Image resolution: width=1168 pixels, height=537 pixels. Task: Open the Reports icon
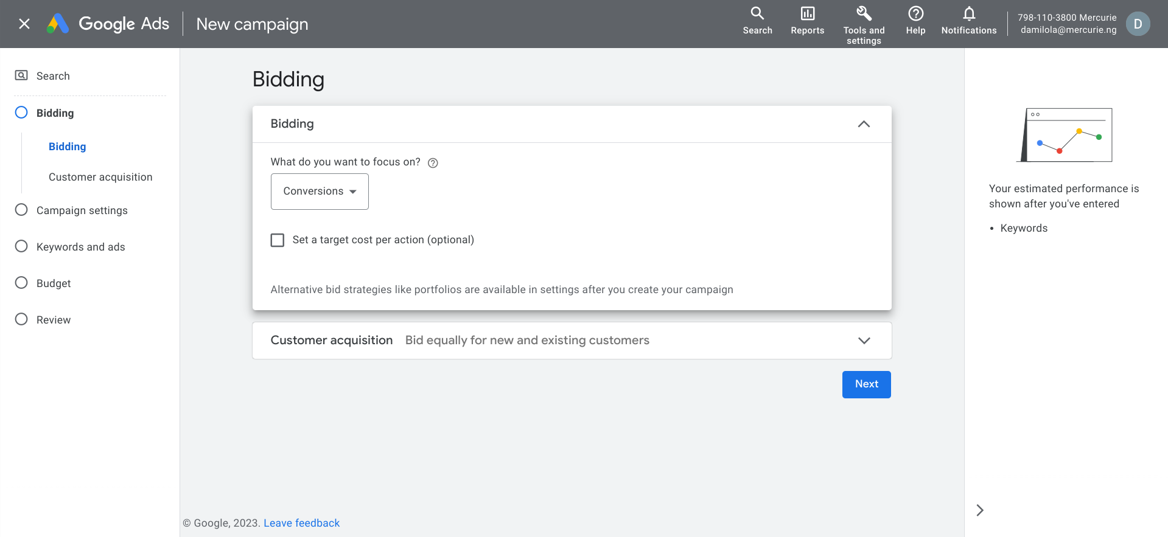807,13
